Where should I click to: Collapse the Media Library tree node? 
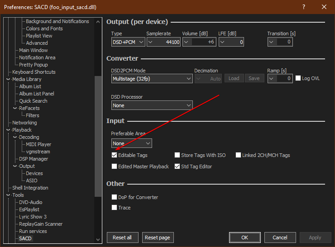[x=8, y=79]
